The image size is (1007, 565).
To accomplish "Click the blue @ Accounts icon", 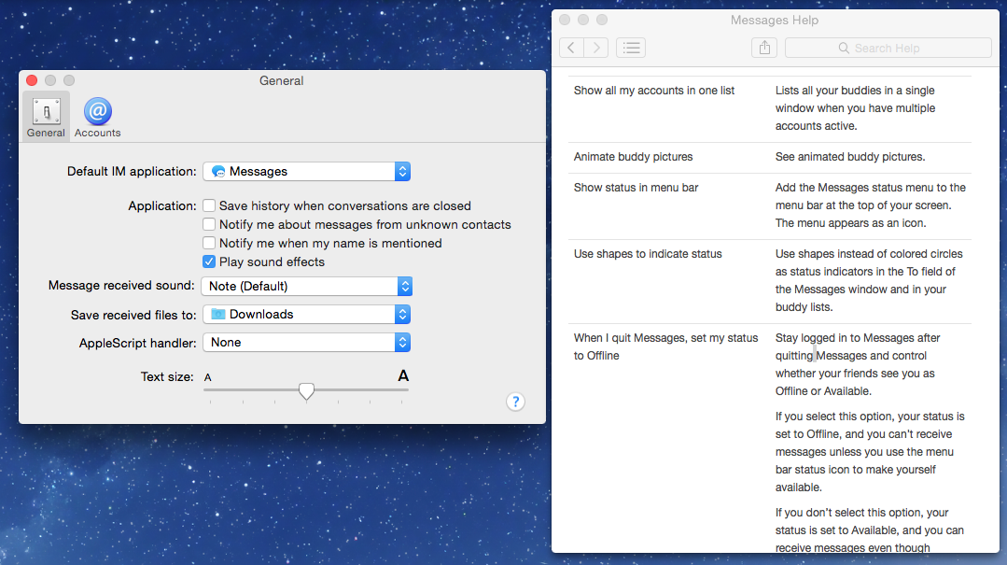I will [98, 111].
